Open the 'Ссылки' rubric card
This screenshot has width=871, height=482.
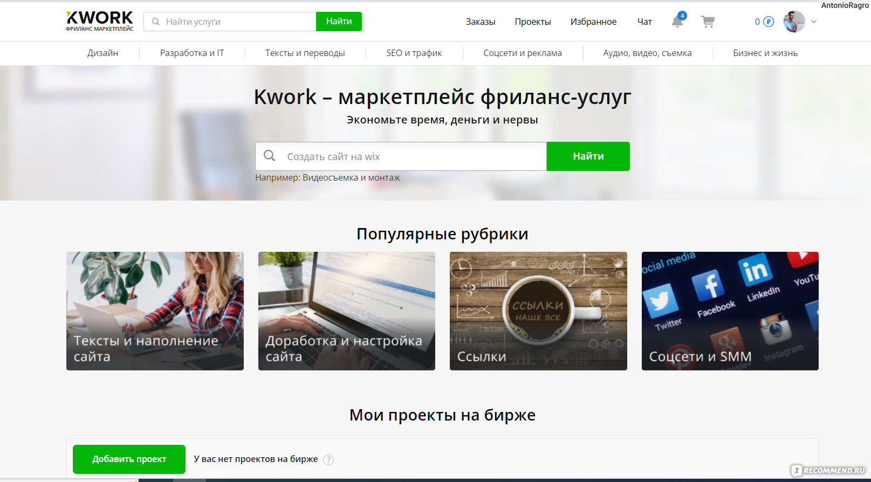tap(538, 311)
